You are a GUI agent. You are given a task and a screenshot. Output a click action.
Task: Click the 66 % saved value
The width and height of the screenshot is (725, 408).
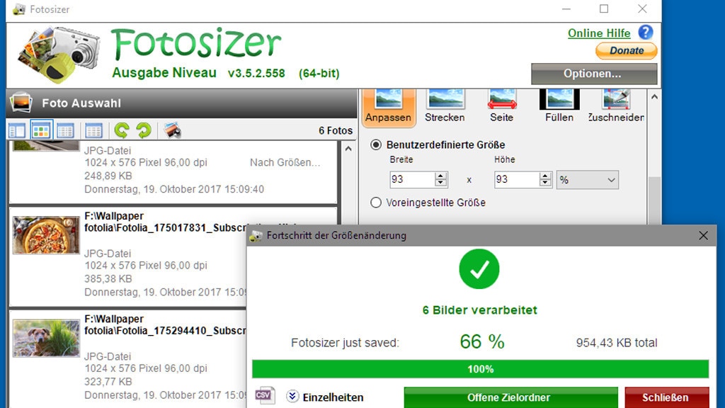click(x=481, y=342)
